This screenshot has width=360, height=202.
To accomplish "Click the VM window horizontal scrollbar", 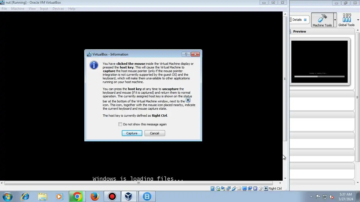I will pyautogui.click(x=138, y=183).
